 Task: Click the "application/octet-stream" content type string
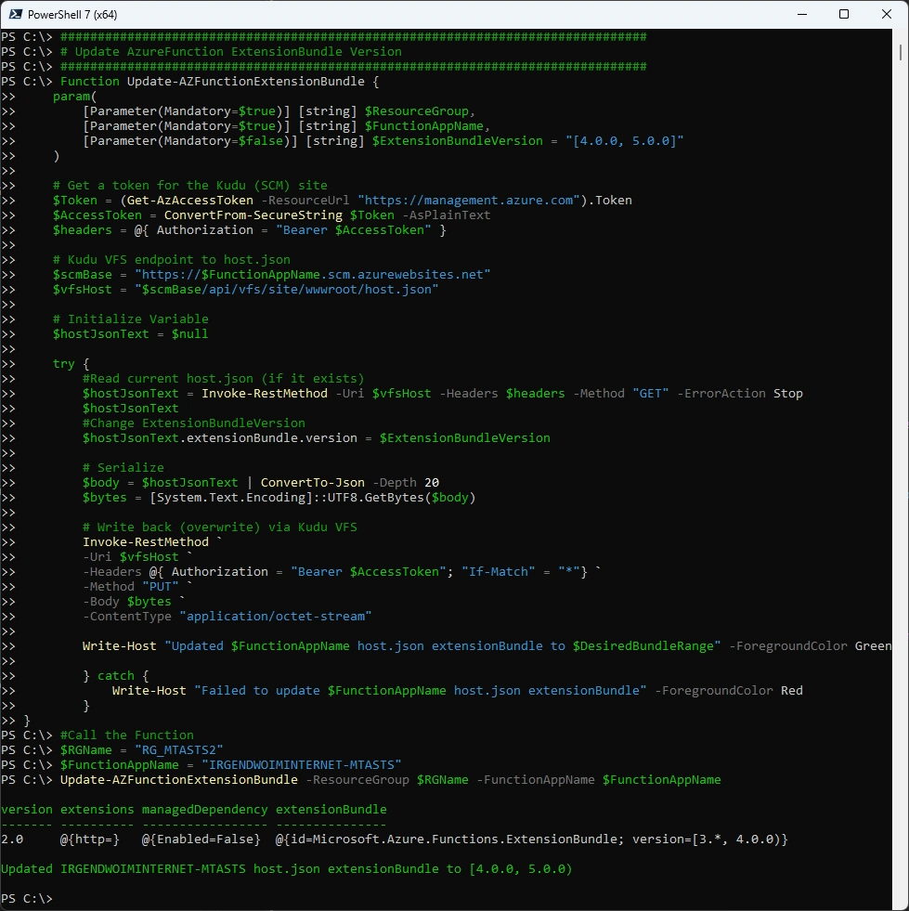pyautogui.click(x=275, y=616)
